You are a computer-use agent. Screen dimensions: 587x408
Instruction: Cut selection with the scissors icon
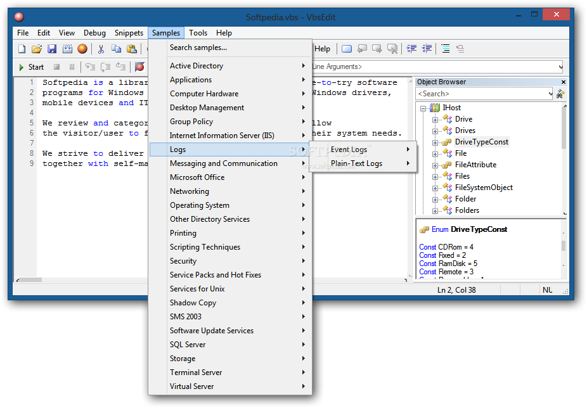coord(101,49)
